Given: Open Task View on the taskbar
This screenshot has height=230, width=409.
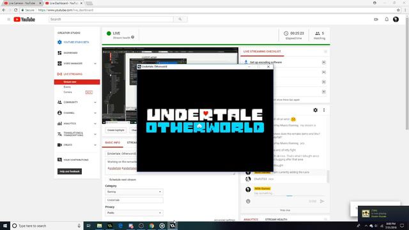Looking at the screenshot, I should (88, 226).
